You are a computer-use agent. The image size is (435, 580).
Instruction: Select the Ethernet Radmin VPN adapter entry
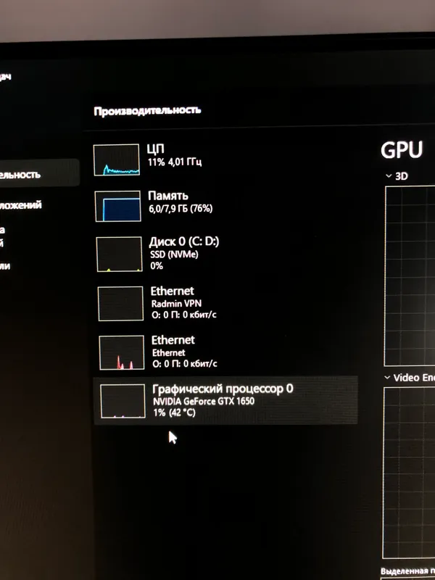(225, 303)
